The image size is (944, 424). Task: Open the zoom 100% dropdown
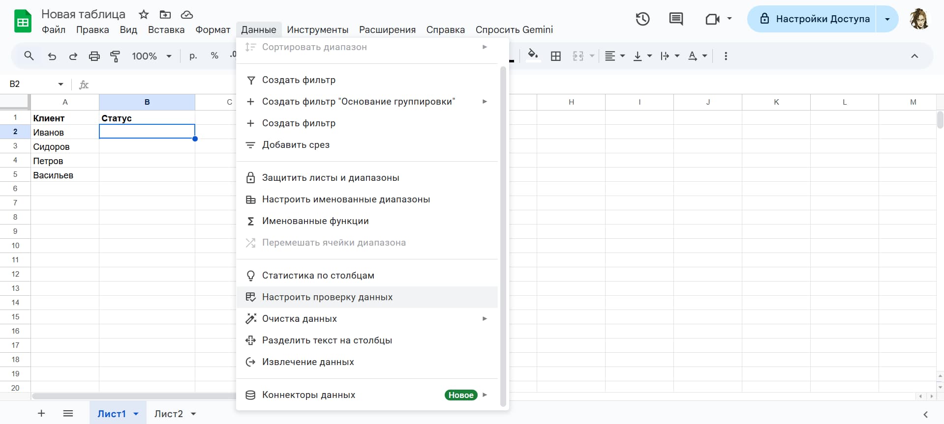(x=152, y=56)
